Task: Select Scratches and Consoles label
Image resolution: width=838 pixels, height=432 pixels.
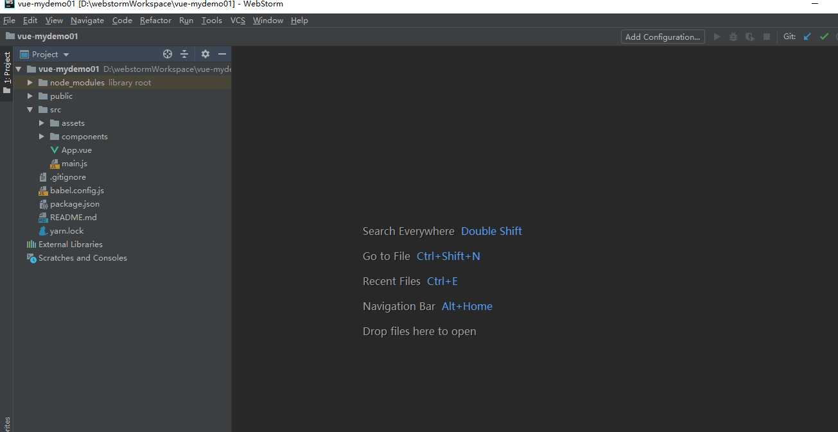Action: (83, 258)
